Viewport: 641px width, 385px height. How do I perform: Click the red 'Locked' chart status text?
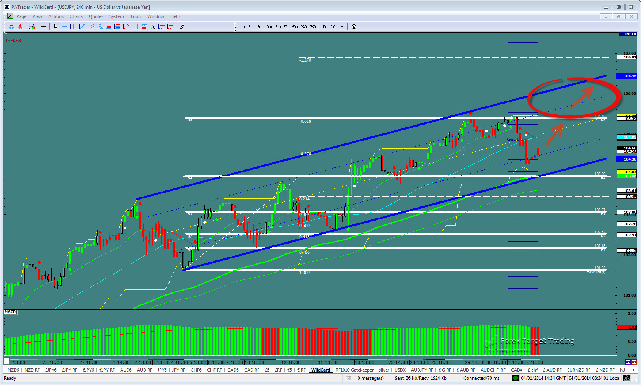pyautogui.click(x=13, y=41)
